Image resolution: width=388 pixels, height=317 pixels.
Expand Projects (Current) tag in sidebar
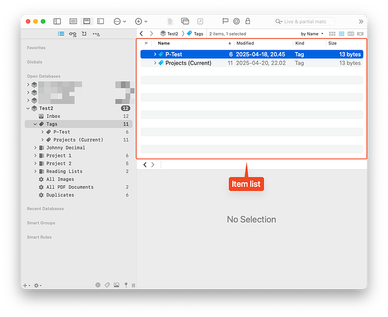click(42, 139)
